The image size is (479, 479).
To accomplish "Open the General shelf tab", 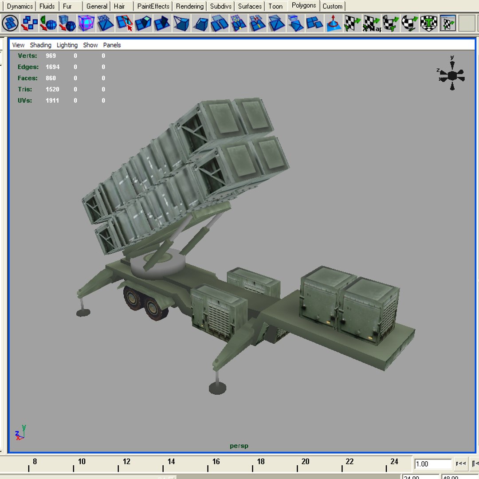I will coord(97,6).
